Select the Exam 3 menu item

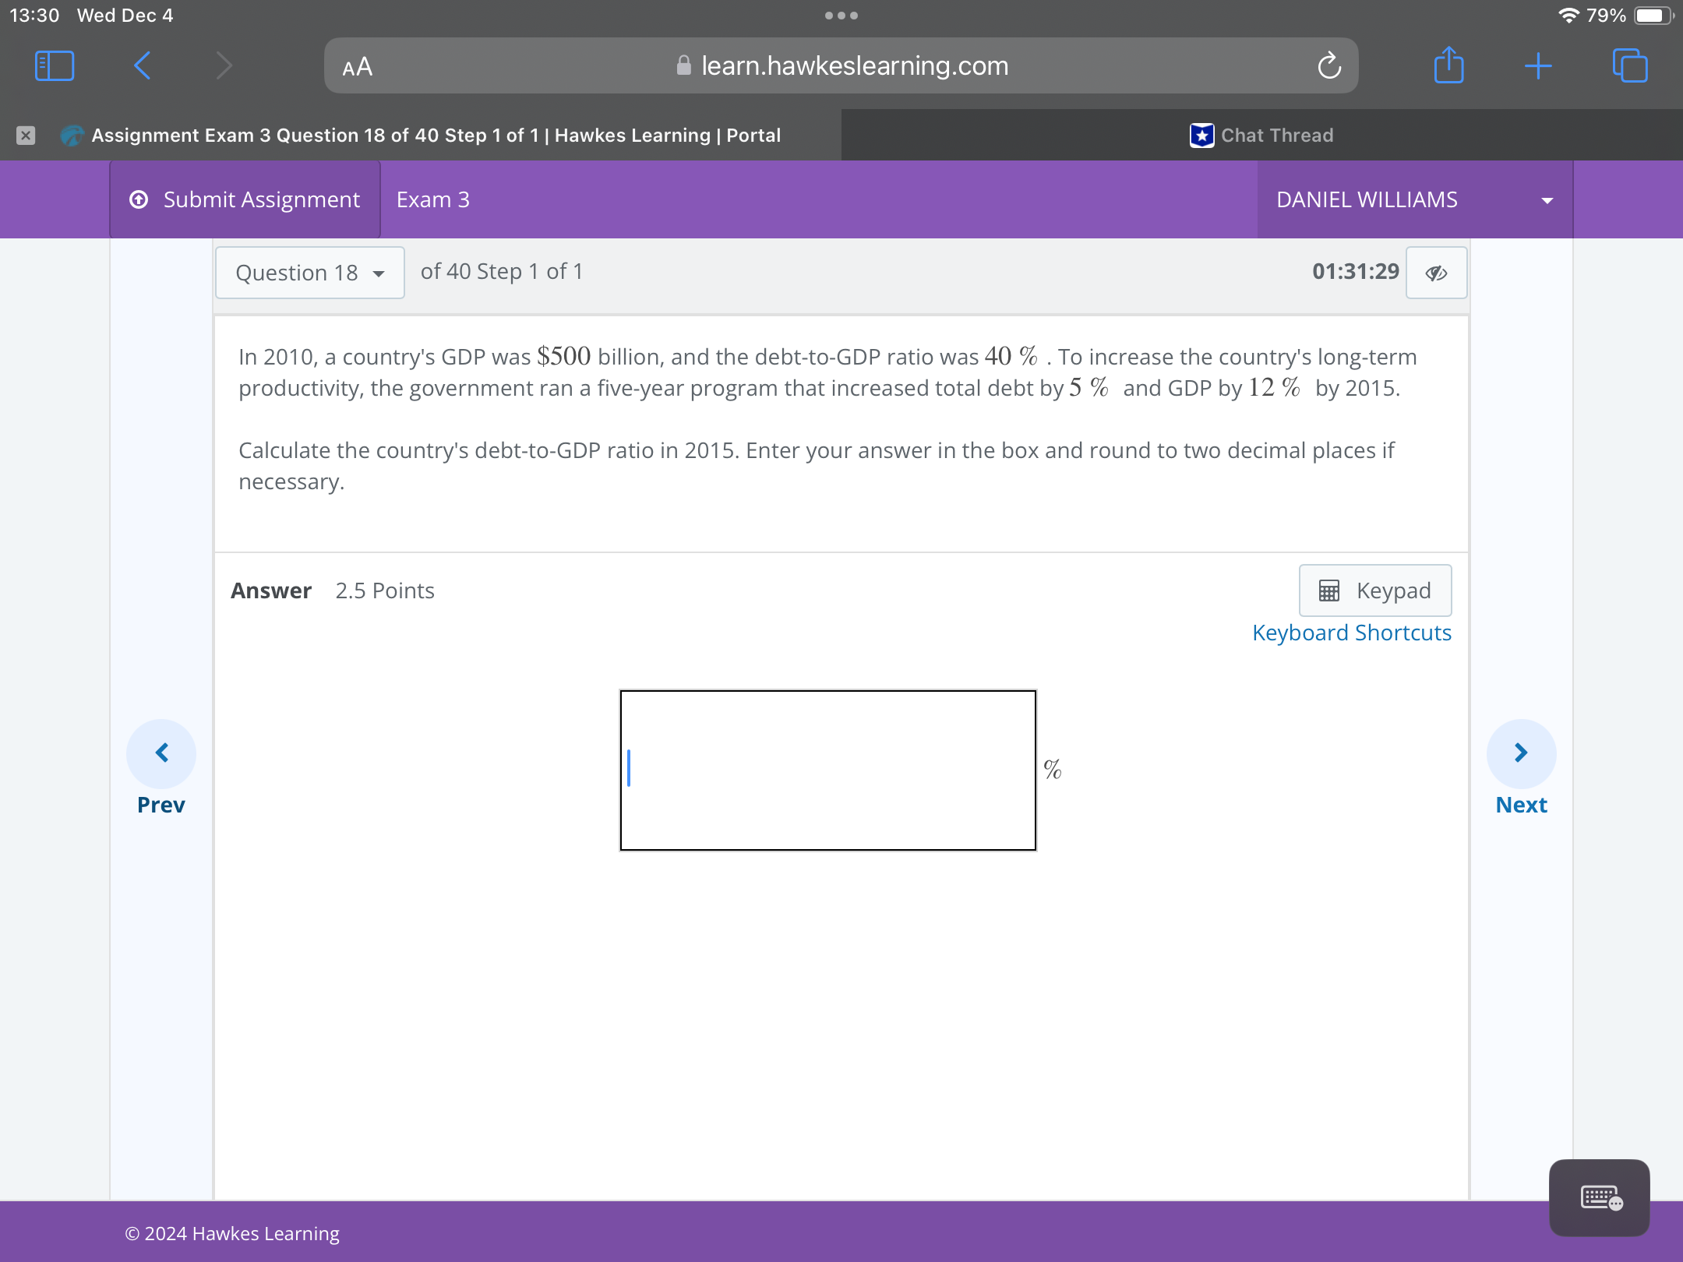click(433, 200)
